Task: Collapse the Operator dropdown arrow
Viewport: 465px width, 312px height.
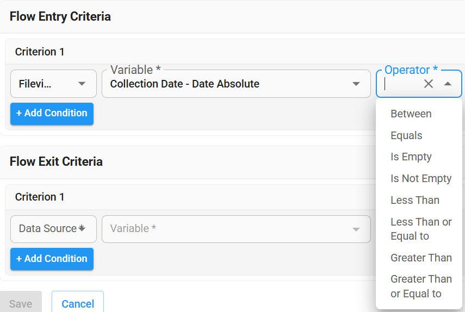Action: 448,84
